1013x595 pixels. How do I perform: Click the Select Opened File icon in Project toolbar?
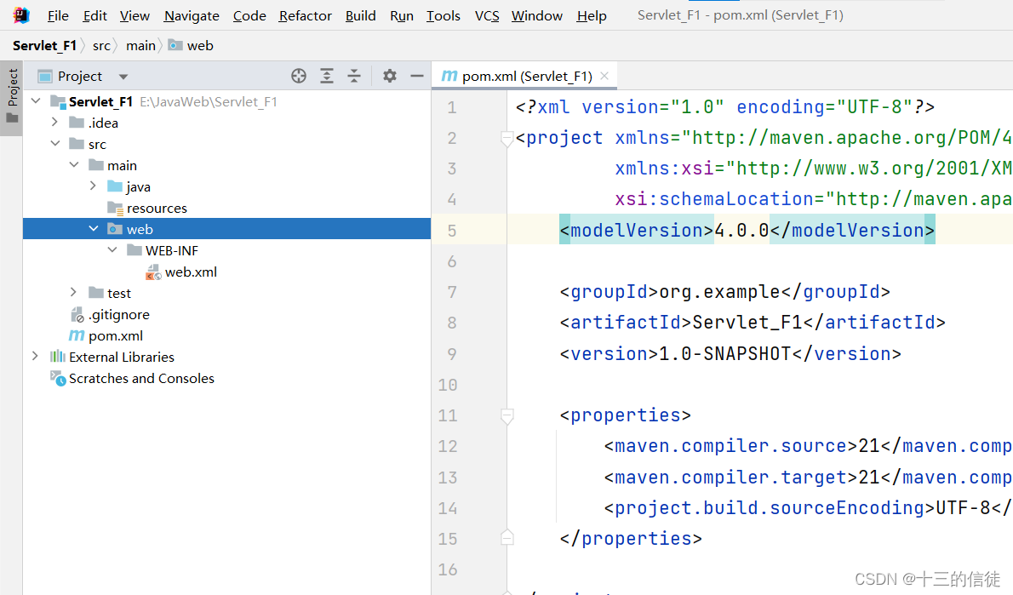coord(298,76)
